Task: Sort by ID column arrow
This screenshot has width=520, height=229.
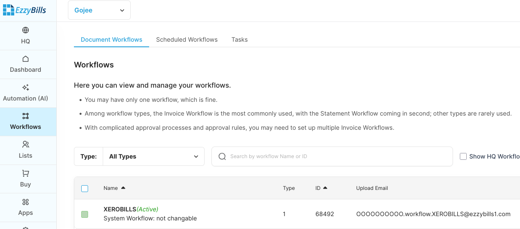Action: point(325,188)
